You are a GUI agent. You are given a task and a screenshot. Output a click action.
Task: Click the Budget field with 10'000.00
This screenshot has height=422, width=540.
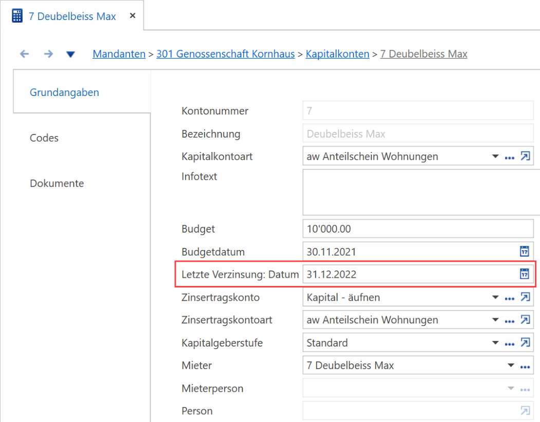tap(418, 228)
